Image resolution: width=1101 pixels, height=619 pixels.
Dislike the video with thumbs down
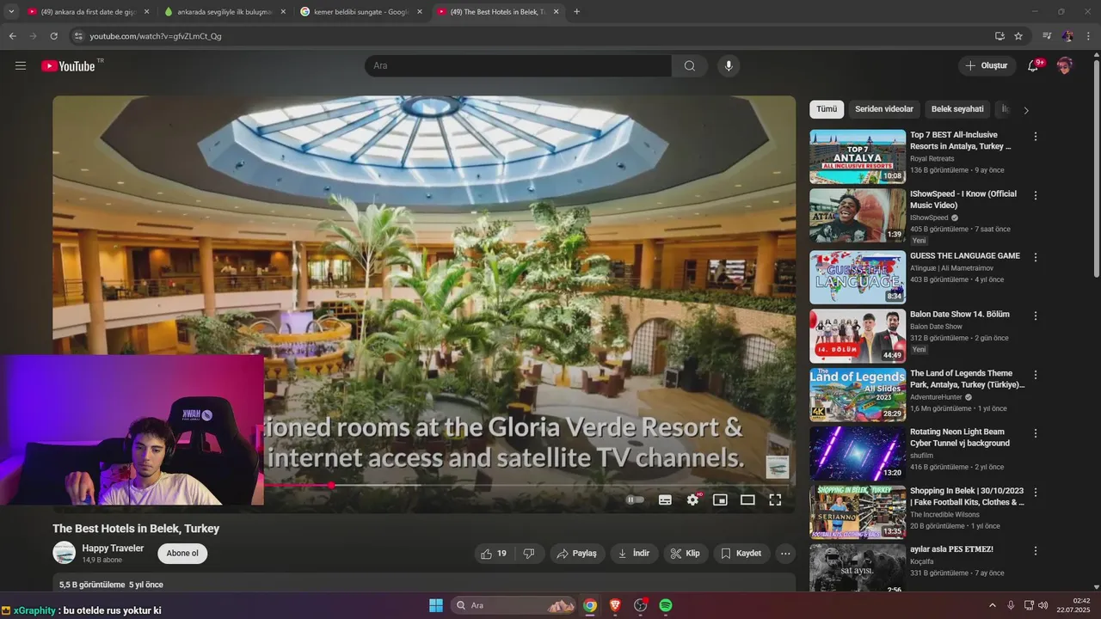[x=529, y=554]
